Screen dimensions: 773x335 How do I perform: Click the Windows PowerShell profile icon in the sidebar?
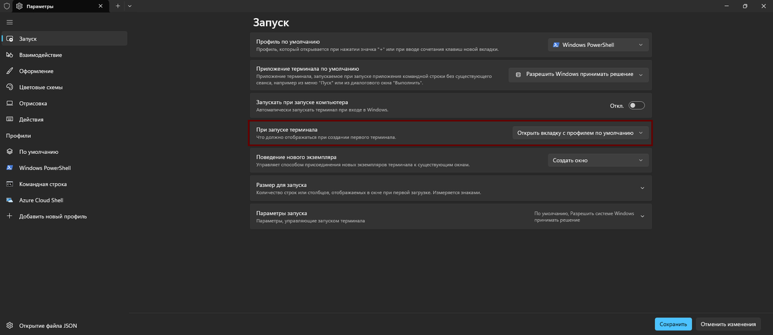[10, 168]
